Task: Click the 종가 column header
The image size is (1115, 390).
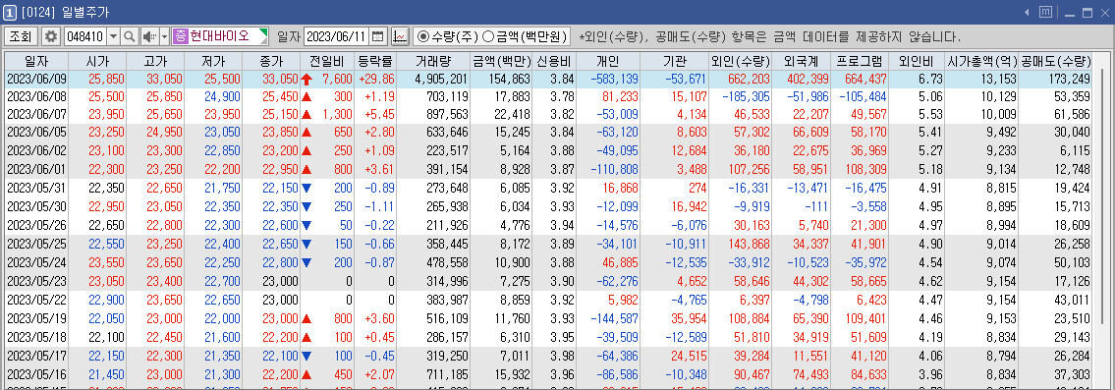Action: pyautogui.click(x=271, y=61)
